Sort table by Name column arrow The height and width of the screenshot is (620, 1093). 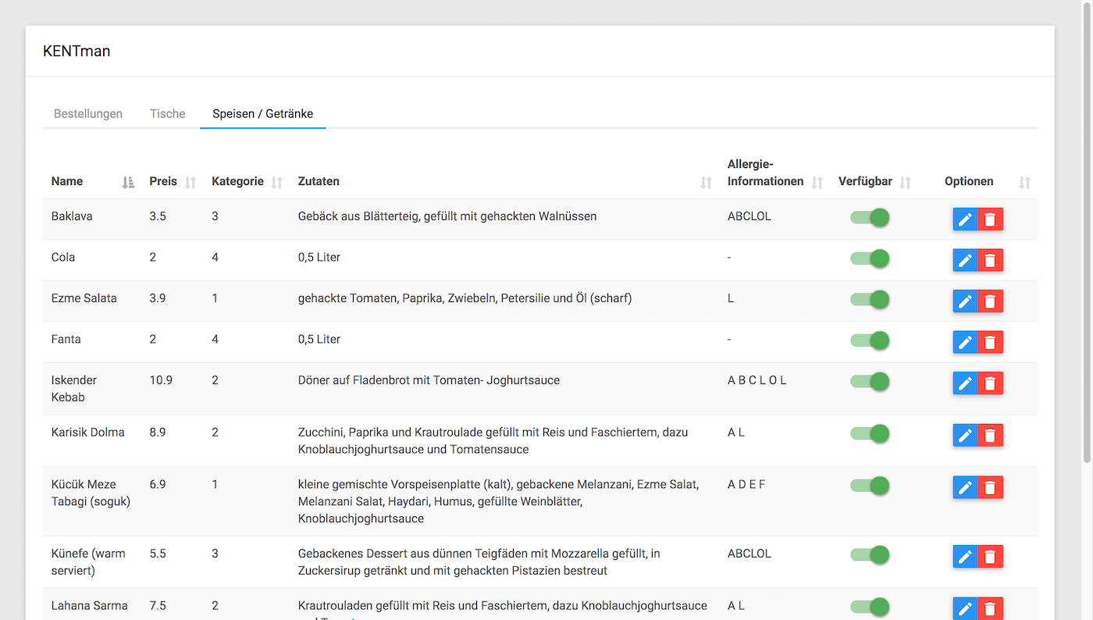click(129, 182)
